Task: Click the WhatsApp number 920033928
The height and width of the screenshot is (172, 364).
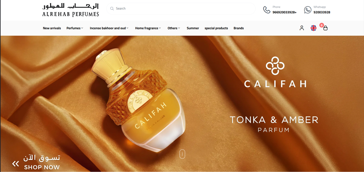Action: pyautogui.click(x=322, y=12)
